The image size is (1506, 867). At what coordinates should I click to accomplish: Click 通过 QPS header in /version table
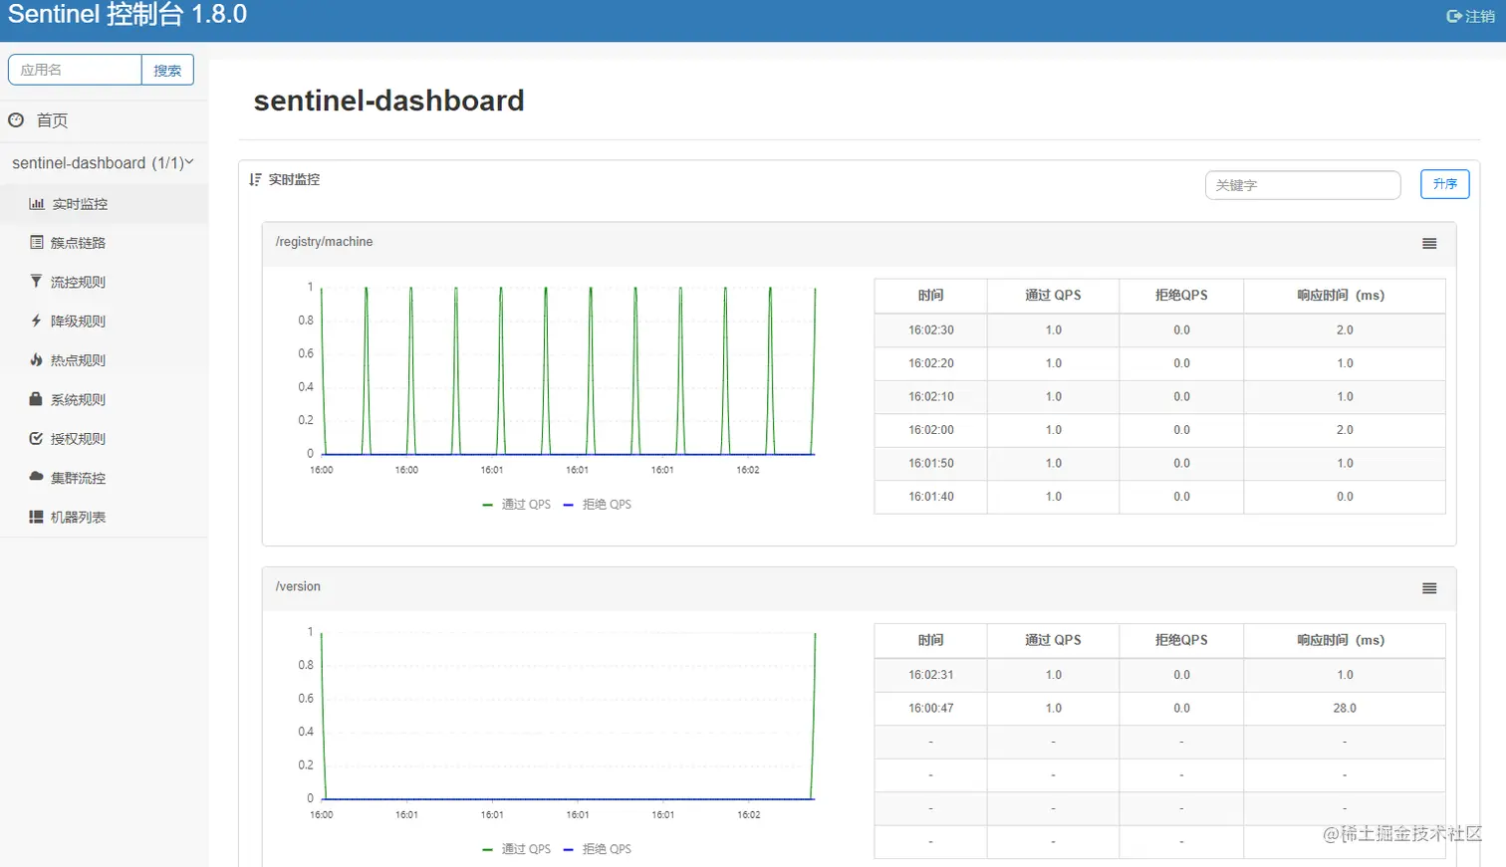click(x=1053, y=640)
